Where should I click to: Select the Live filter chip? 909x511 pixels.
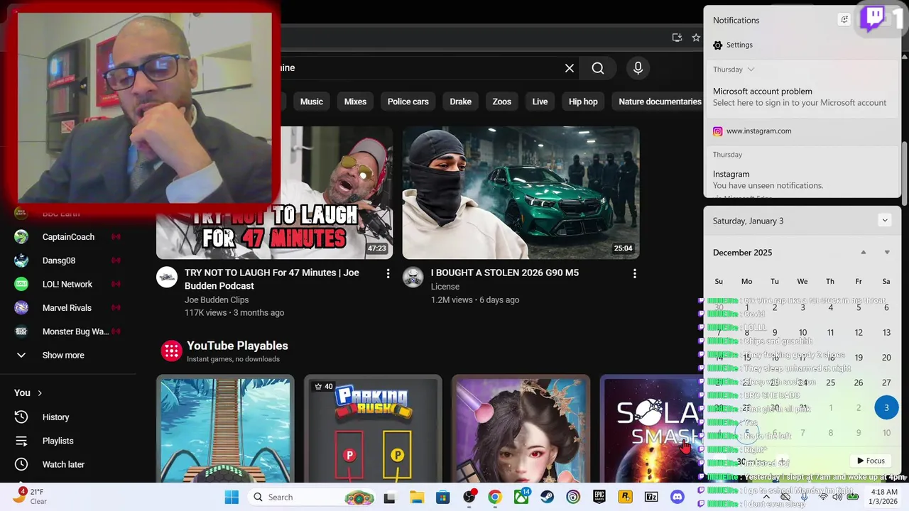click(540, 101)
